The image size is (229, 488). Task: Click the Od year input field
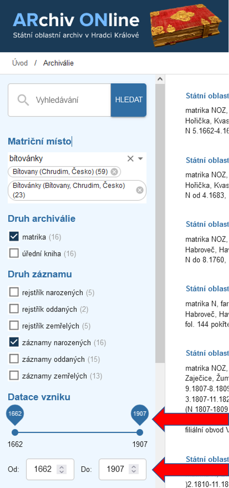(x=50, y=469)
